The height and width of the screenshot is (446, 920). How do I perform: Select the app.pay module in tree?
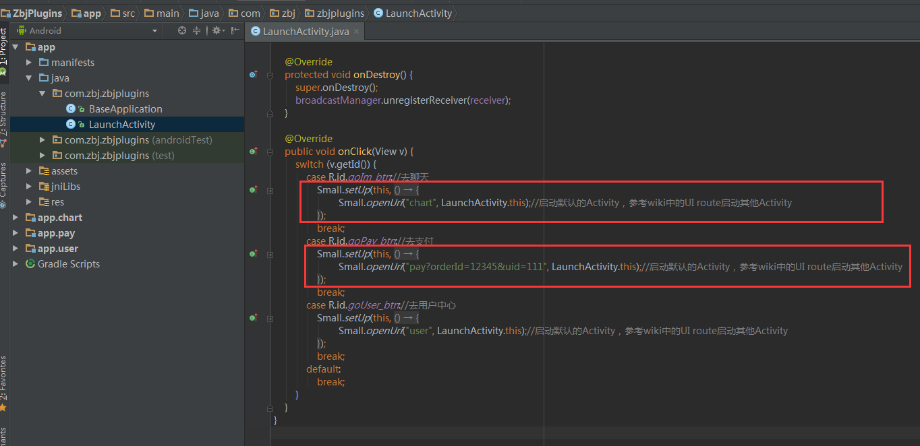coord(56,233)
